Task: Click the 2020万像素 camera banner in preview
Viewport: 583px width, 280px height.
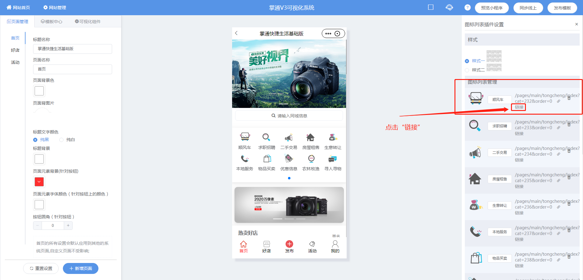Action: coord(289,205)
